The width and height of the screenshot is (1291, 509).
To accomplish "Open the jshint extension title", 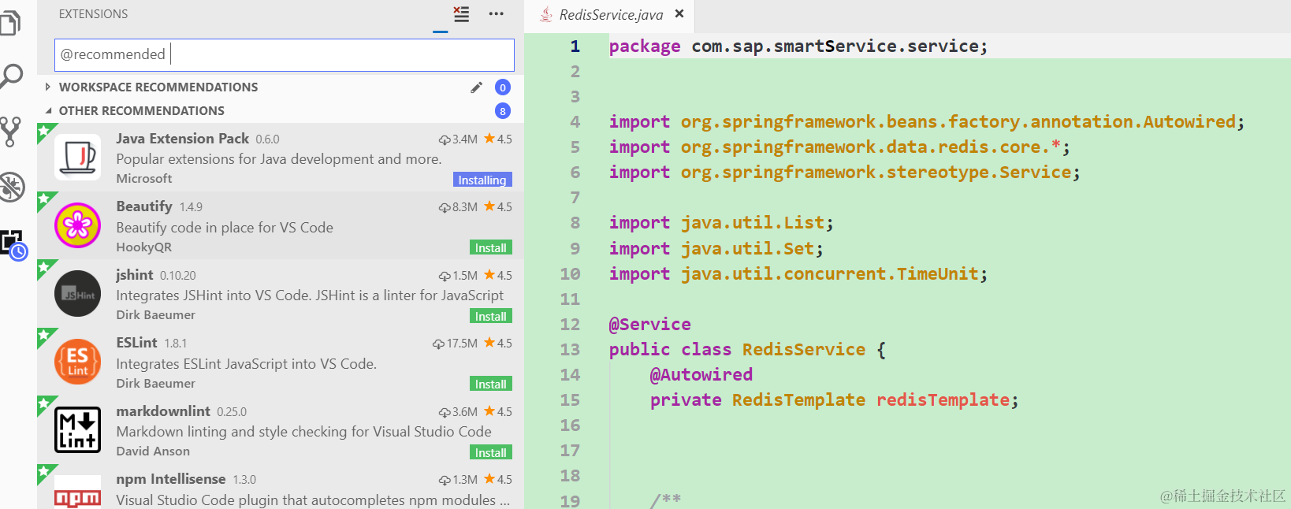I will tap(135, 275).
